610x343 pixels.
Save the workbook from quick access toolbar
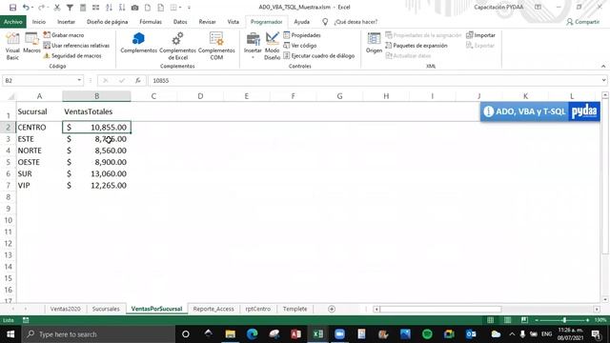point(12,8)
